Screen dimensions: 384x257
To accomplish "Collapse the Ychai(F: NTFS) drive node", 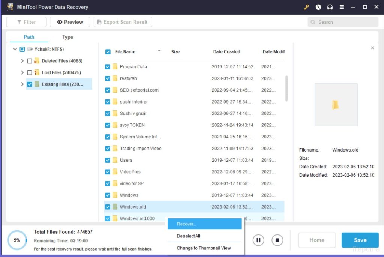I will (x=15, y=49).
